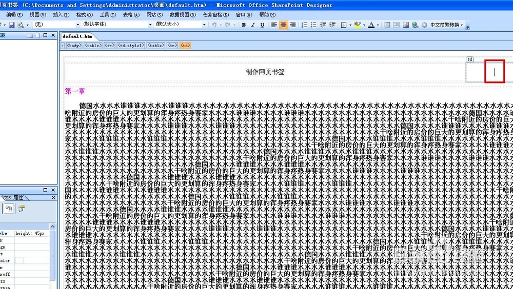This screenshot has width=513, height=289.
Task: Click the Show set properties on top icon
Action: 9,209
